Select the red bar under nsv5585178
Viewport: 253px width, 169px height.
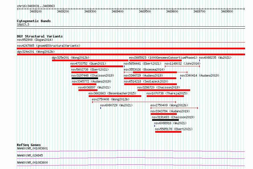coord(168,132)
